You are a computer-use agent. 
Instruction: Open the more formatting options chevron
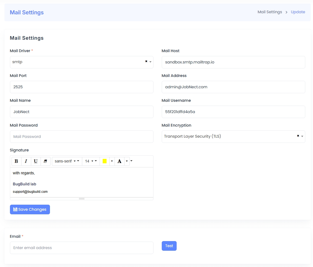pyautogui.click(x=131, y=161)
